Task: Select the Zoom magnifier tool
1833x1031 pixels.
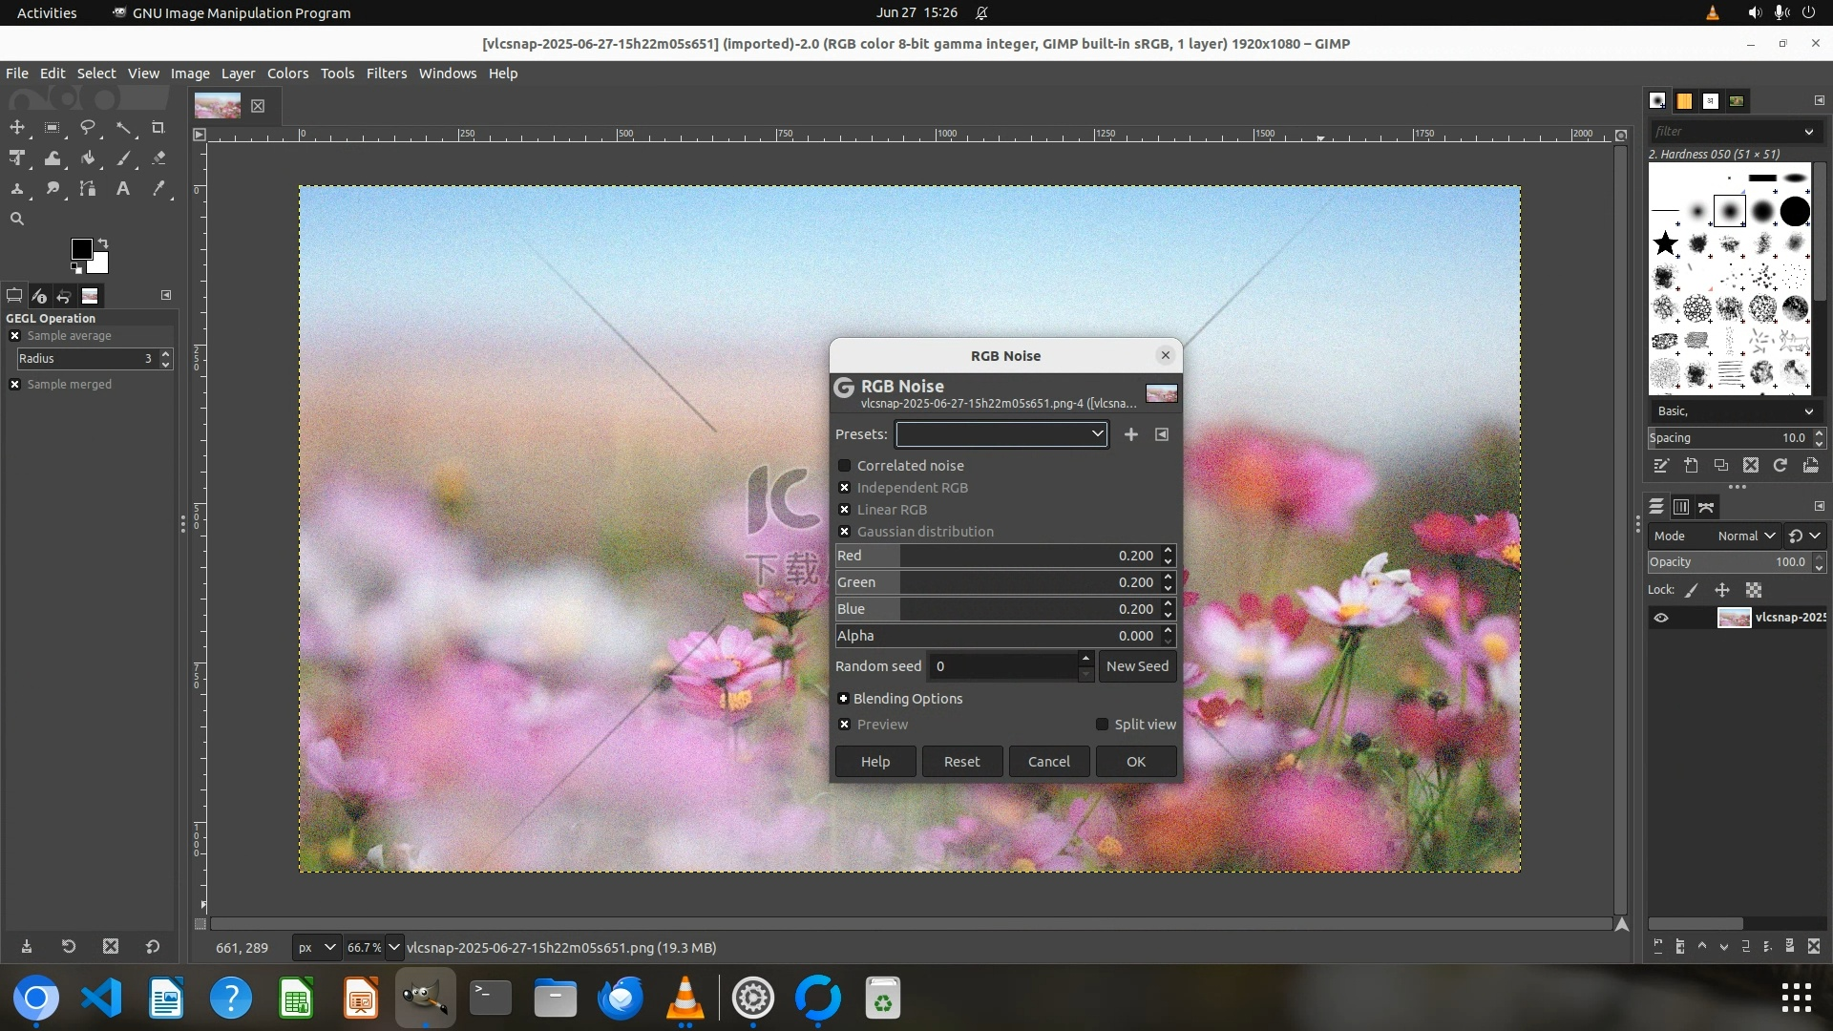Action: (17, 219)
